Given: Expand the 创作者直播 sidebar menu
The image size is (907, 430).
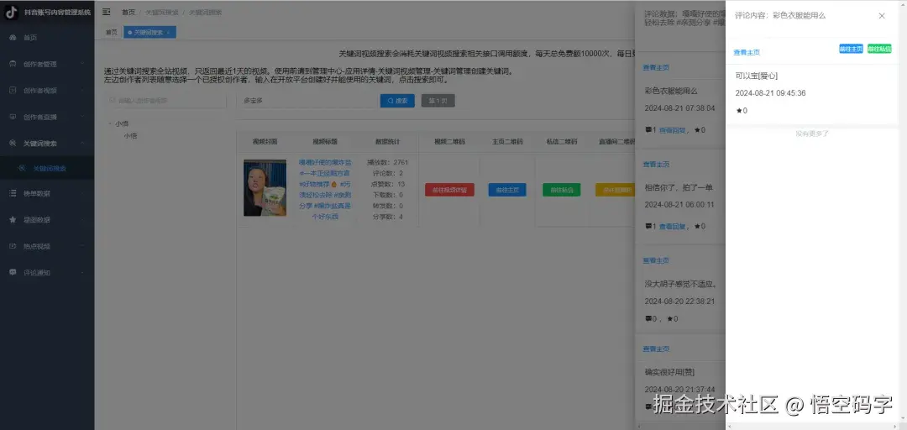Looking at the screenshot, I should 47,117.
